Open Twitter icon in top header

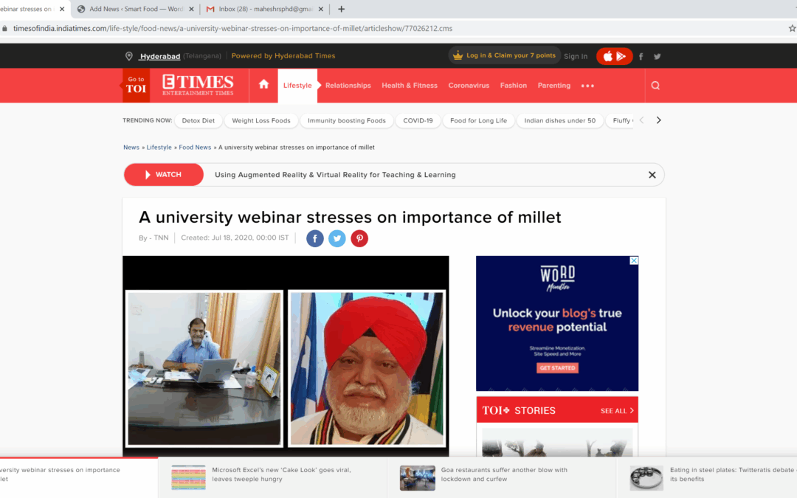click(x=657, y=57)
